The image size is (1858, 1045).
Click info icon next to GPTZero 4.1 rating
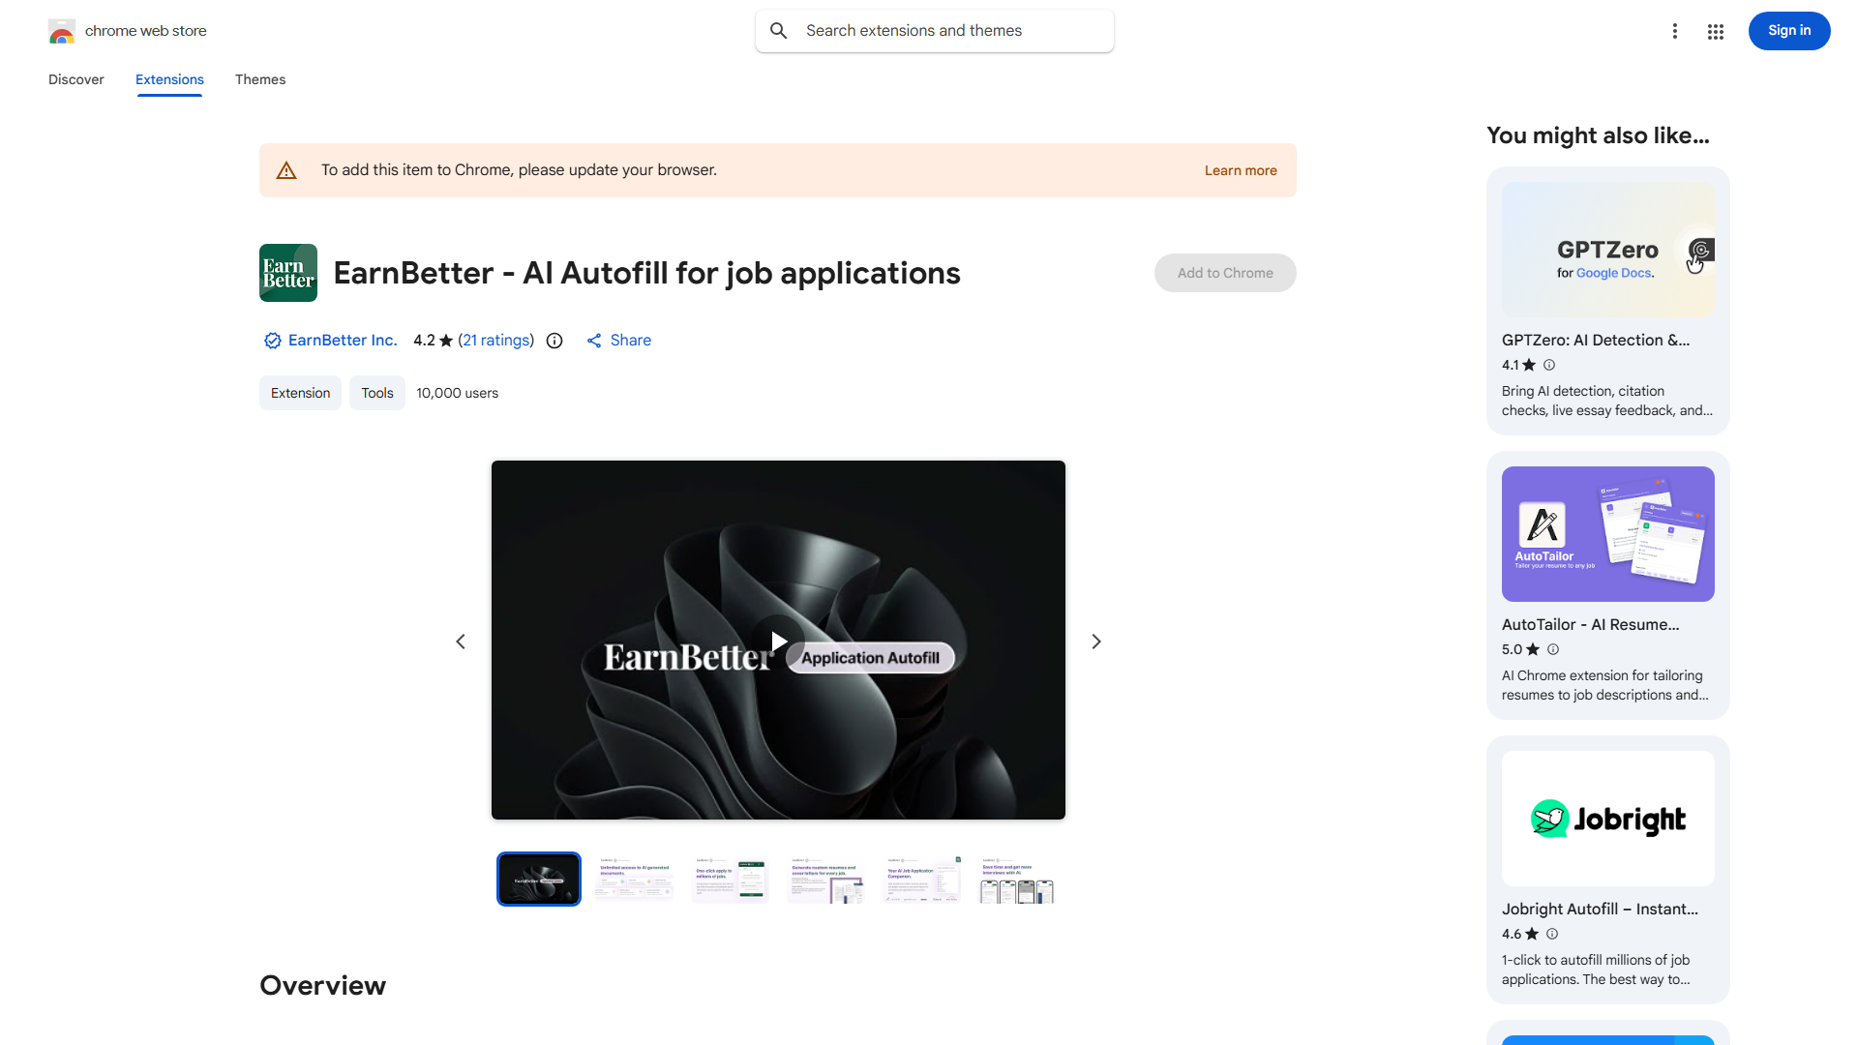point(1549,365)
